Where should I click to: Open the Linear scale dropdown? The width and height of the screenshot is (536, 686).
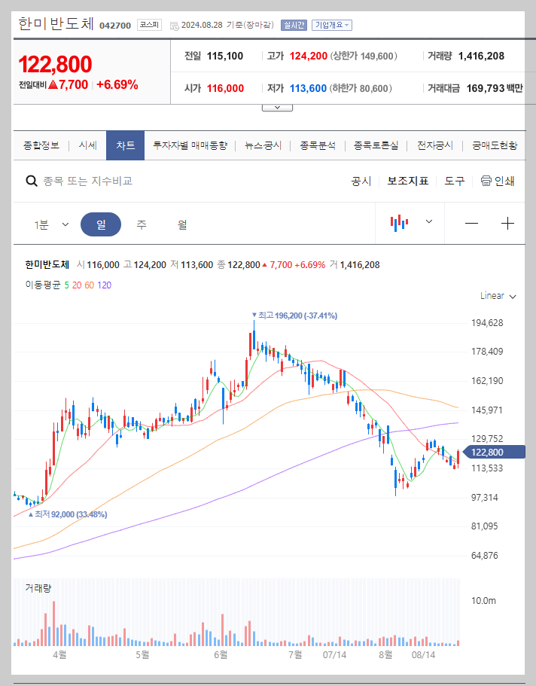496,296
